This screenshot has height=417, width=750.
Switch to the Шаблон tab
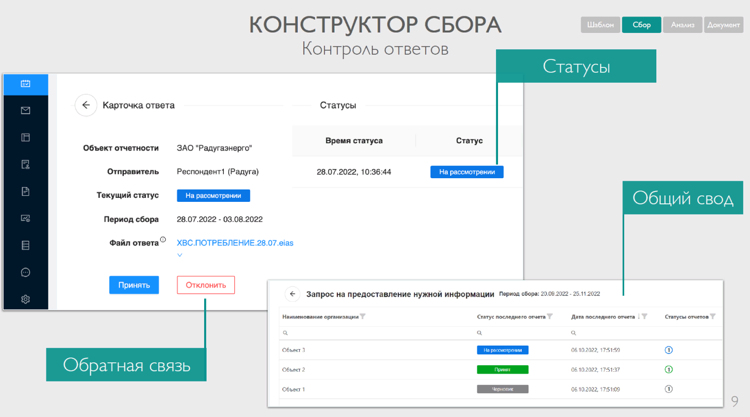(x=601, y=25)
